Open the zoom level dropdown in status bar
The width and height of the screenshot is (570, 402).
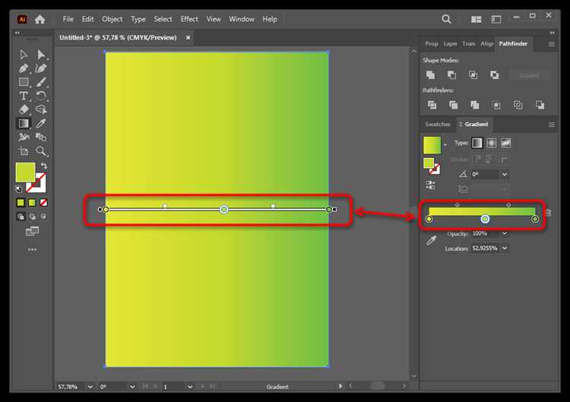tap(90, 387)
